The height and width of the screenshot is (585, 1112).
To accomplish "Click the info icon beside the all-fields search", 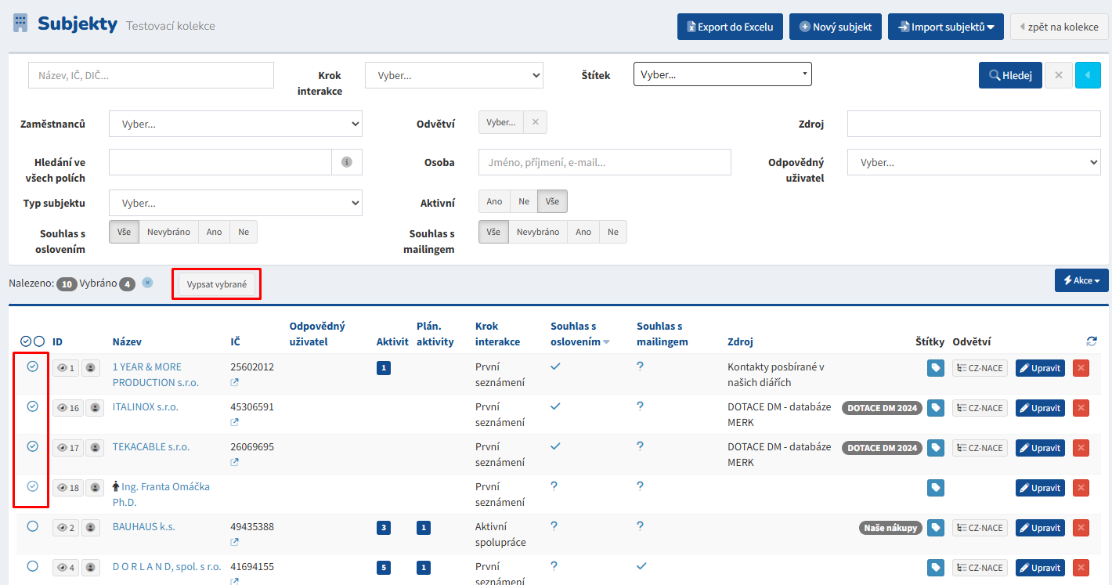I will [346, 162].
